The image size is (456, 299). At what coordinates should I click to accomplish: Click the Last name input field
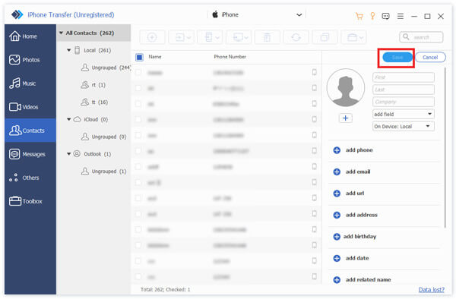tap(403, 90)
